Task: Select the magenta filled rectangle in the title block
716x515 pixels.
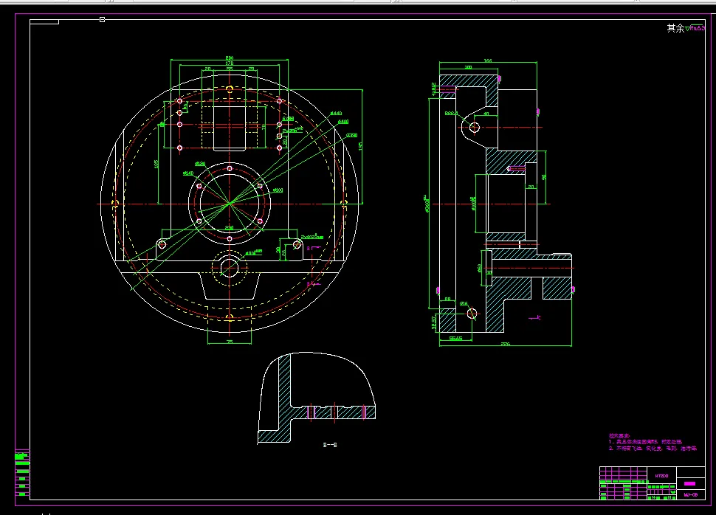Action: point(689,483)
